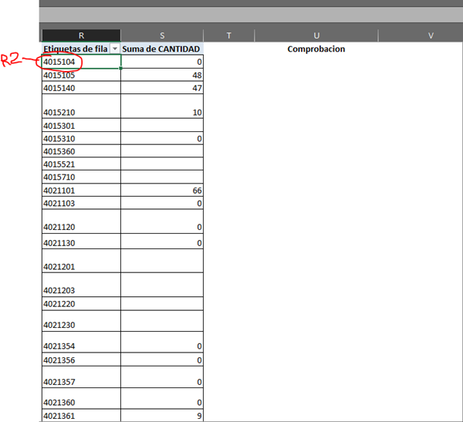Click the quantity 0 for 4021356

point(162,360)
